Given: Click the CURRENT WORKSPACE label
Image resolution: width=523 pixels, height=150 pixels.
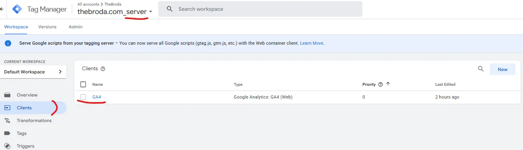Looking at the screenshot, I should (25, 62).
